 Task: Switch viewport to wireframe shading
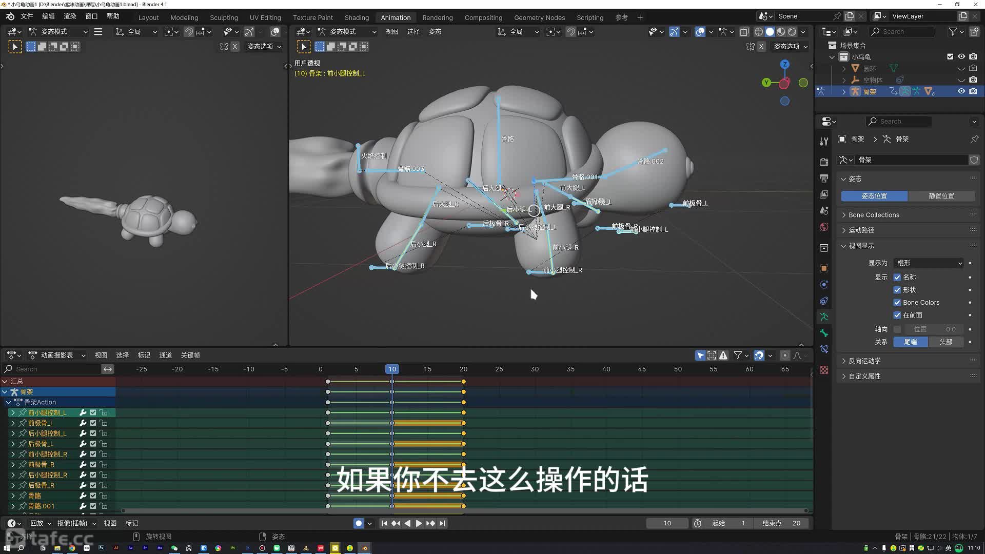759,32
